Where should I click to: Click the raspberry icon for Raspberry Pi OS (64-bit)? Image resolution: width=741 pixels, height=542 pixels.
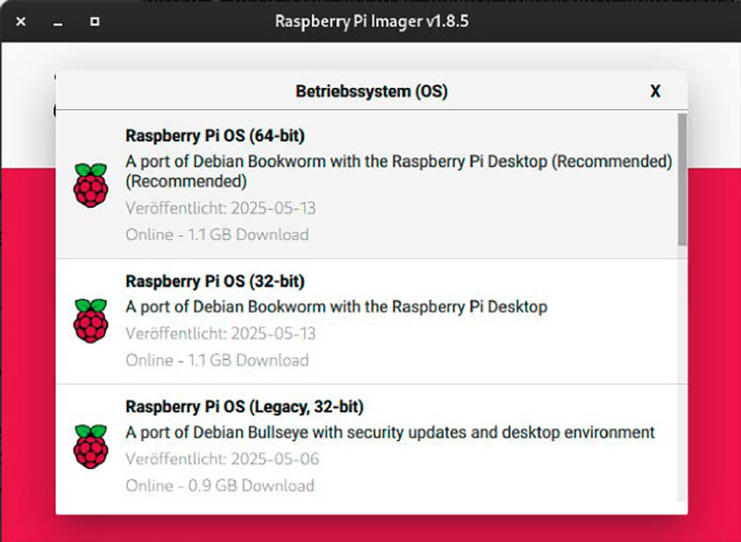(90, 185)
